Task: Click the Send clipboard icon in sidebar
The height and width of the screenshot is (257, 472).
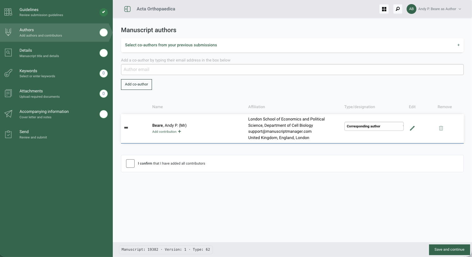Action: [8, 134]
